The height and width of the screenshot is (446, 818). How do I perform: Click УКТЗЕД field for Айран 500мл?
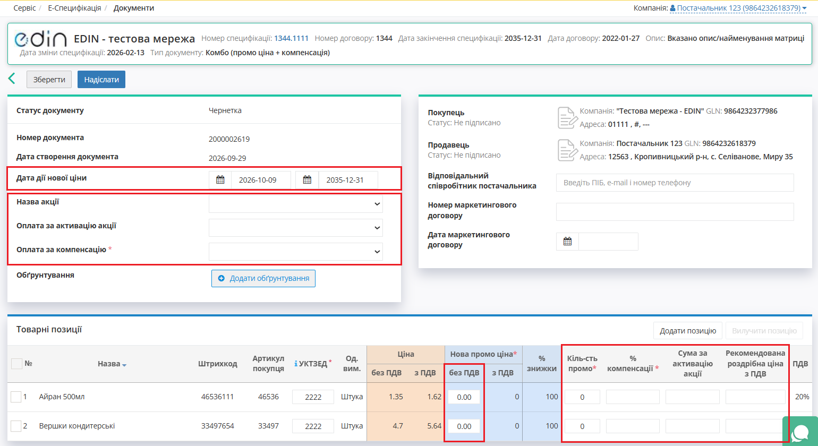click(313, 397)
